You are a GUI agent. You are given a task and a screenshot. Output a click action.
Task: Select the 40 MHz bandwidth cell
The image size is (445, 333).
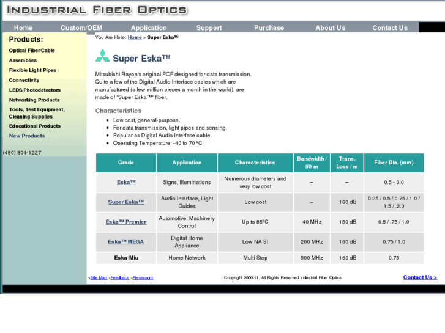(312, 222)
